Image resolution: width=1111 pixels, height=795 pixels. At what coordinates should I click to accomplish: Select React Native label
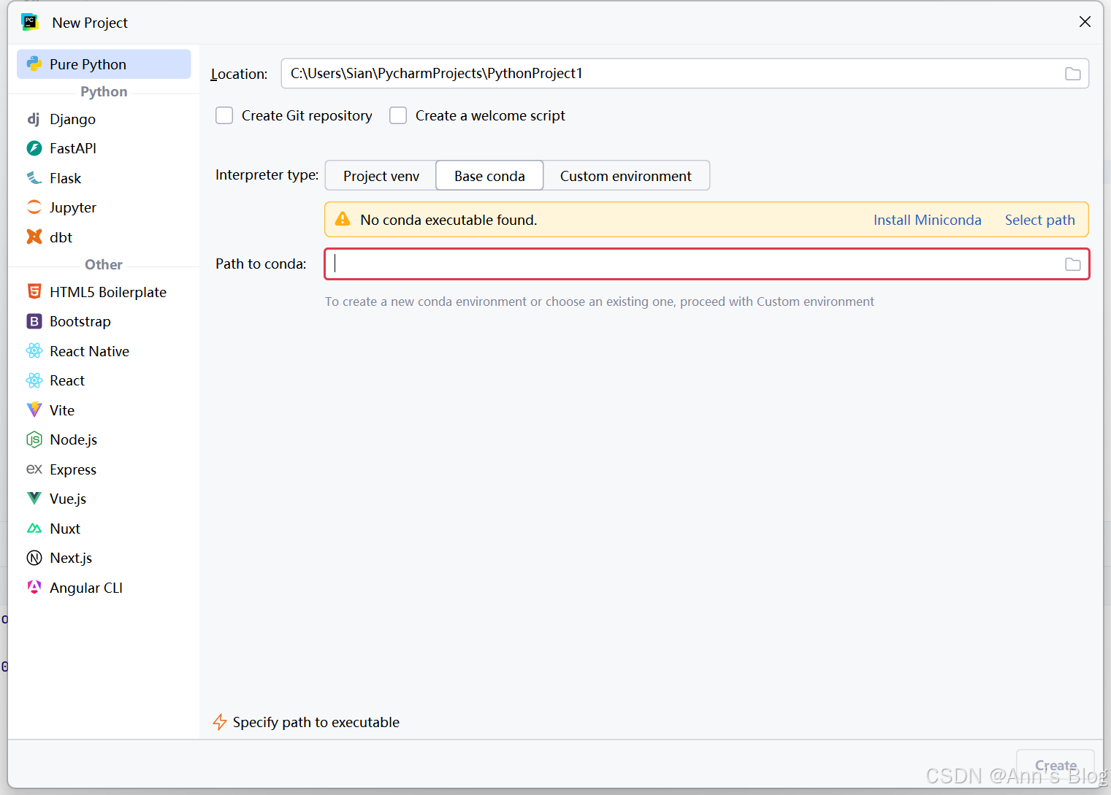(x=89, y=351)
